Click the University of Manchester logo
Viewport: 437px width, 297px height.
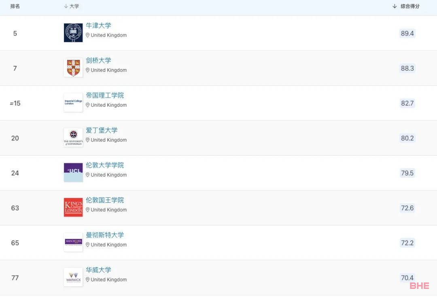(x=73, y=242)
